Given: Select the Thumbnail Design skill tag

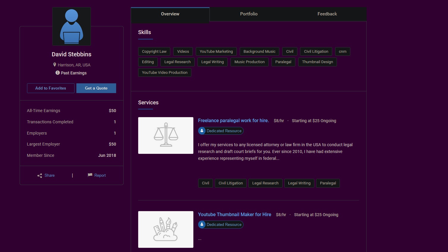Looking at the screenshot, I should point(318,62).
